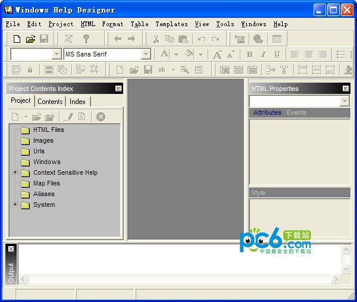The height and width of the screenshot is (302, 357).
Task: Go forward with the right arrow icon
Action: click(131, 39)
